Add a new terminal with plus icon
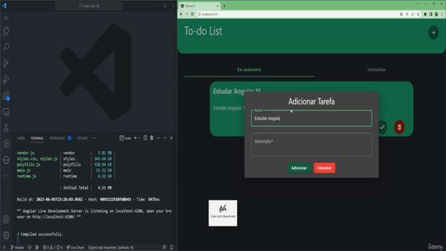 pyautogui.click(x=135, y=138)
